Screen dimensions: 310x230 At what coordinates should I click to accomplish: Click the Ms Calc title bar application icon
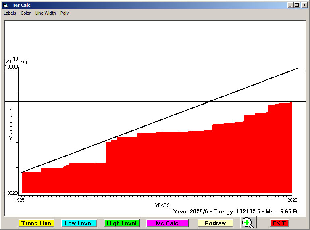click(5, 5)
